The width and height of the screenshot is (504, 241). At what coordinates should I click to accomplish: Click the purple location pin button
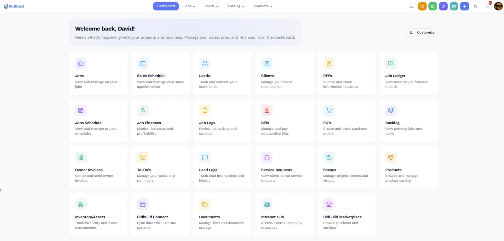coord(443,6)
